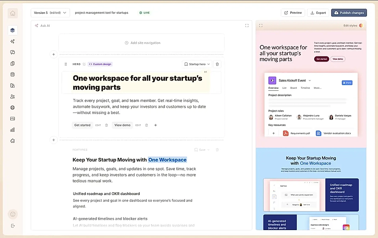Publish changes to the site
378x238 pixels.
[349, 13]
